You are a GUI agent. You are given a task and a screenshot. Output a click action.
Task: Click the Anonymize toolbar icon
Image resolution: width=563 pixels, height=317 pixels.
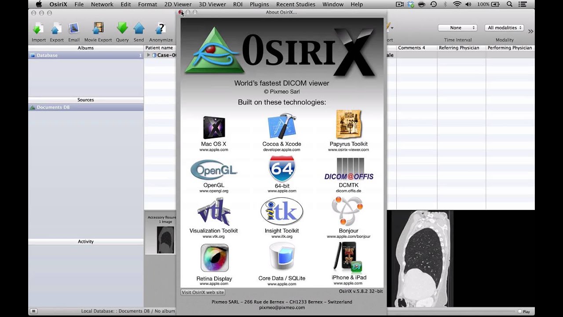[161, 29]
